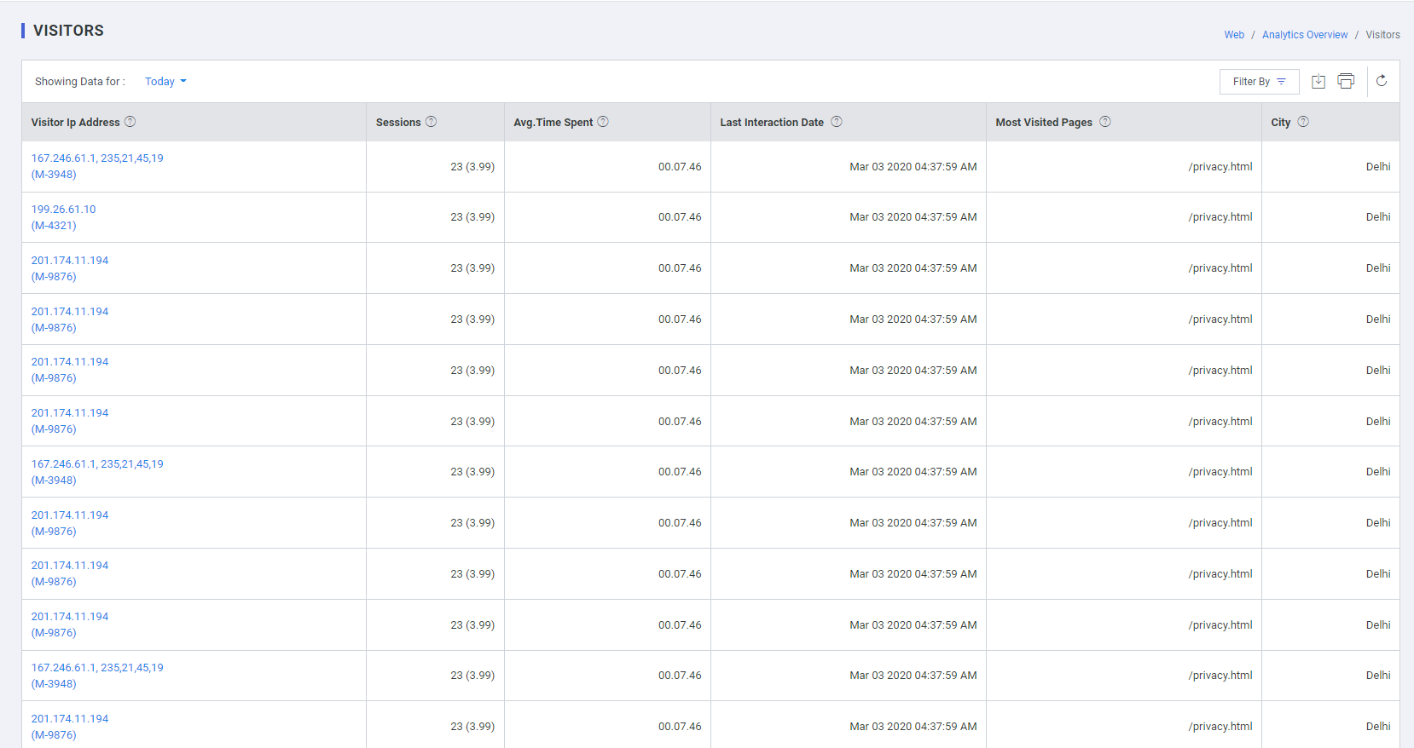Image resolution: width=1414 pixels, height=748 pixels.
Task: Open help icon next to Avg.Time Spent
Action: coord(603,122)
